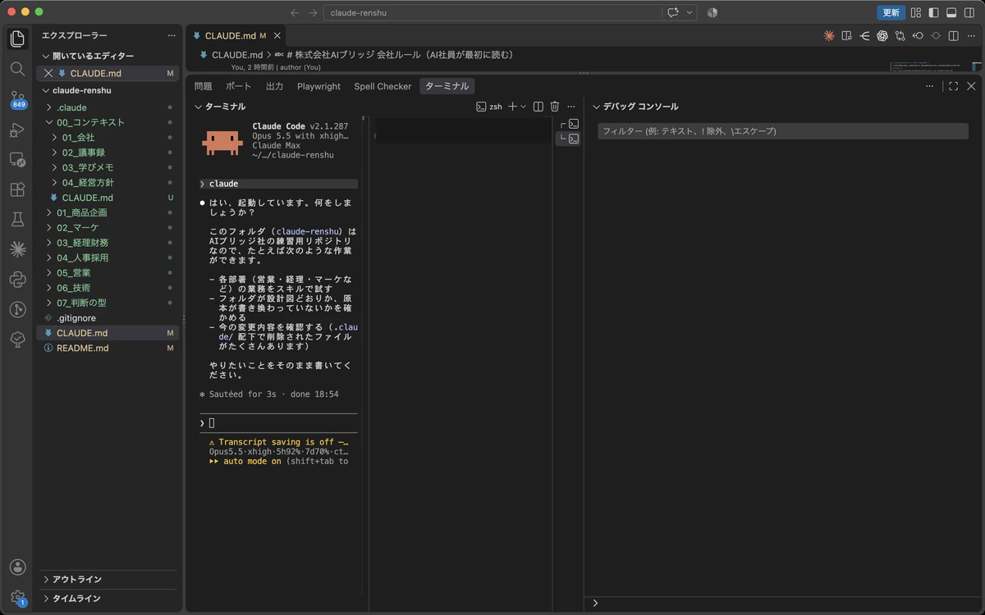Viewport: 985px width, 615px height.
Task: Open Explorer more actions ellipsis
Action: (171, 35)
